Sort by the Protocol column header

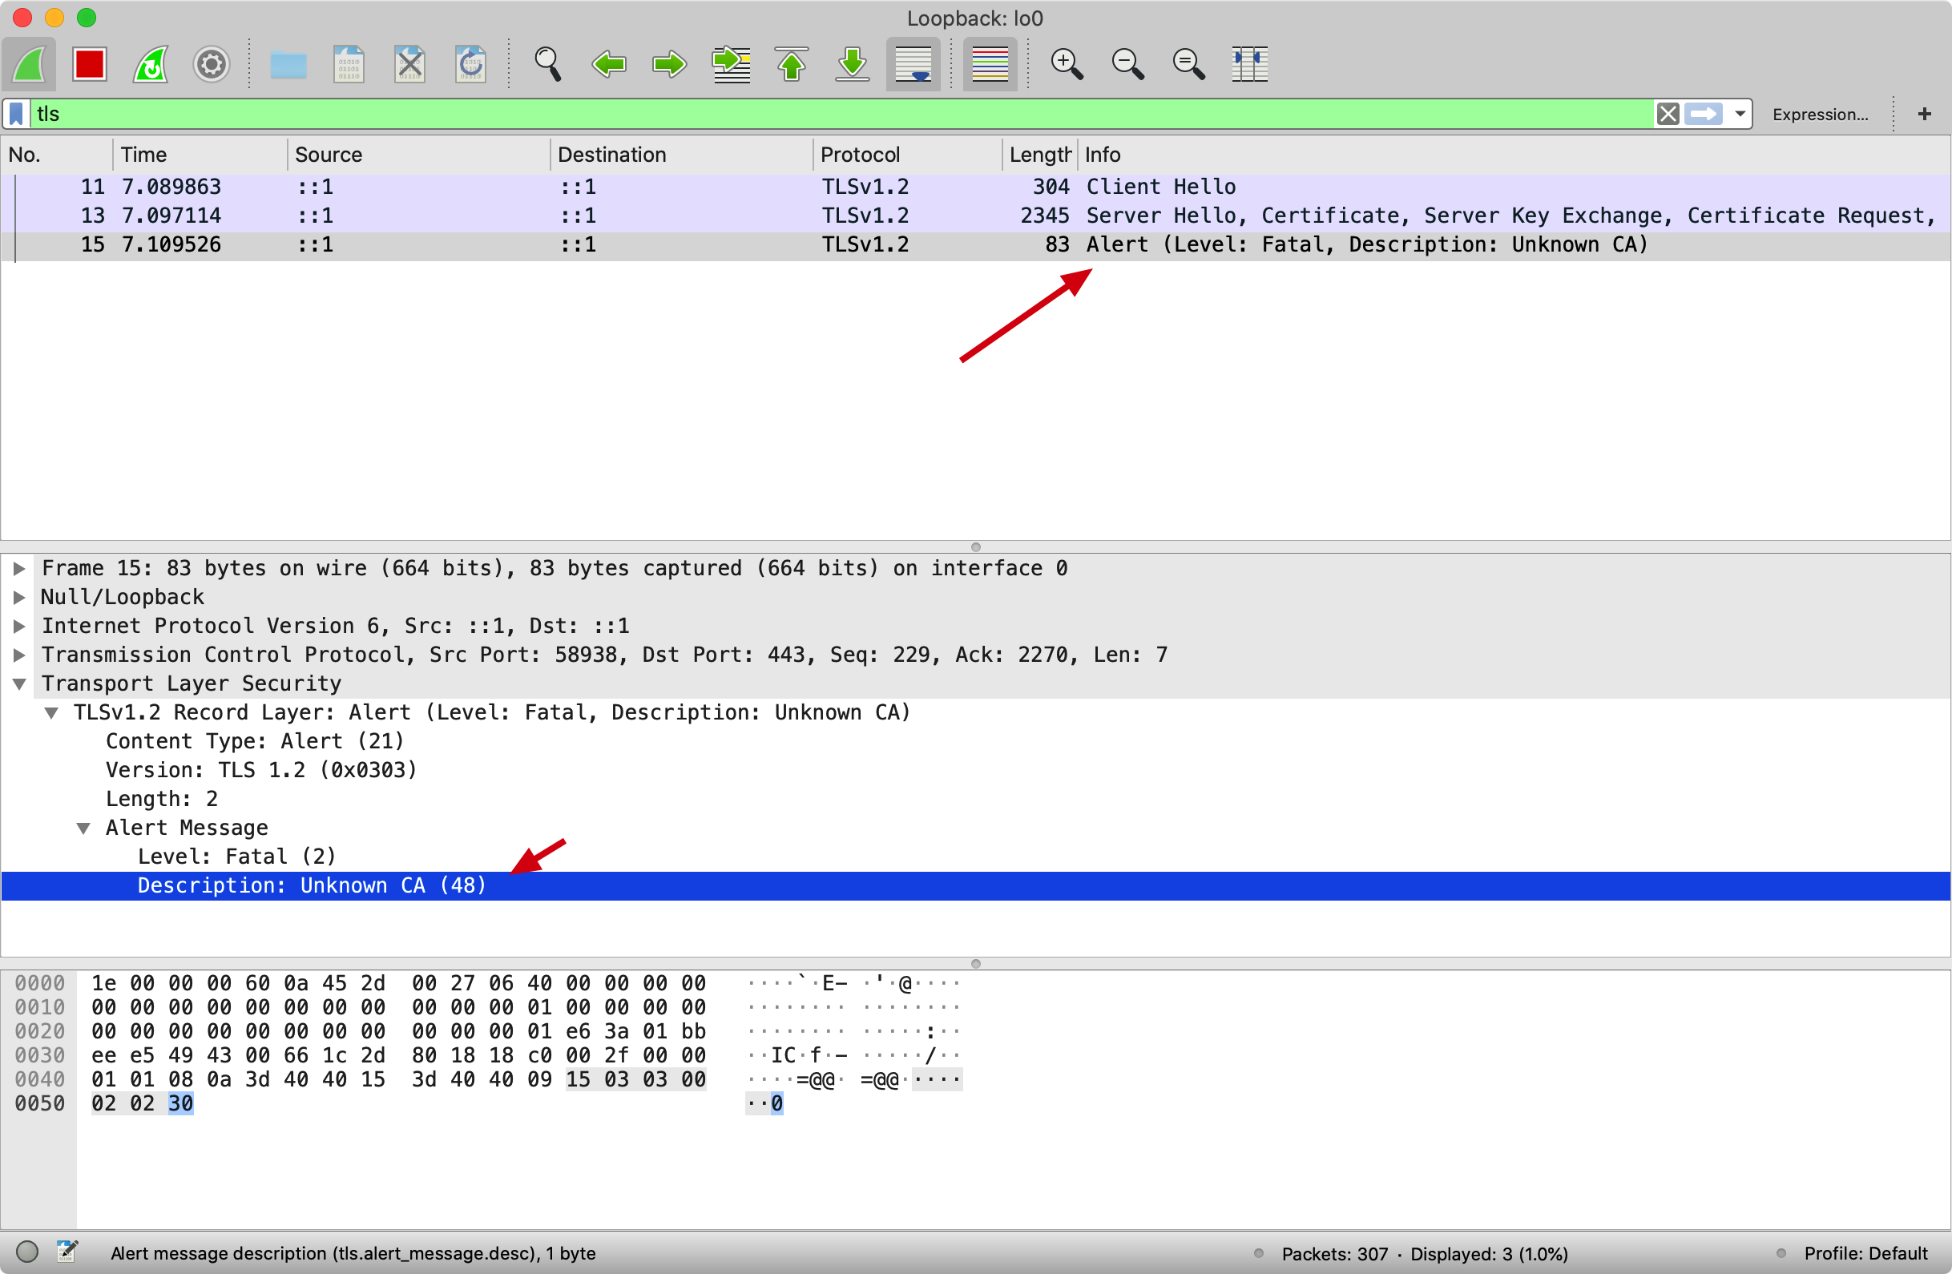pos(860,154)
